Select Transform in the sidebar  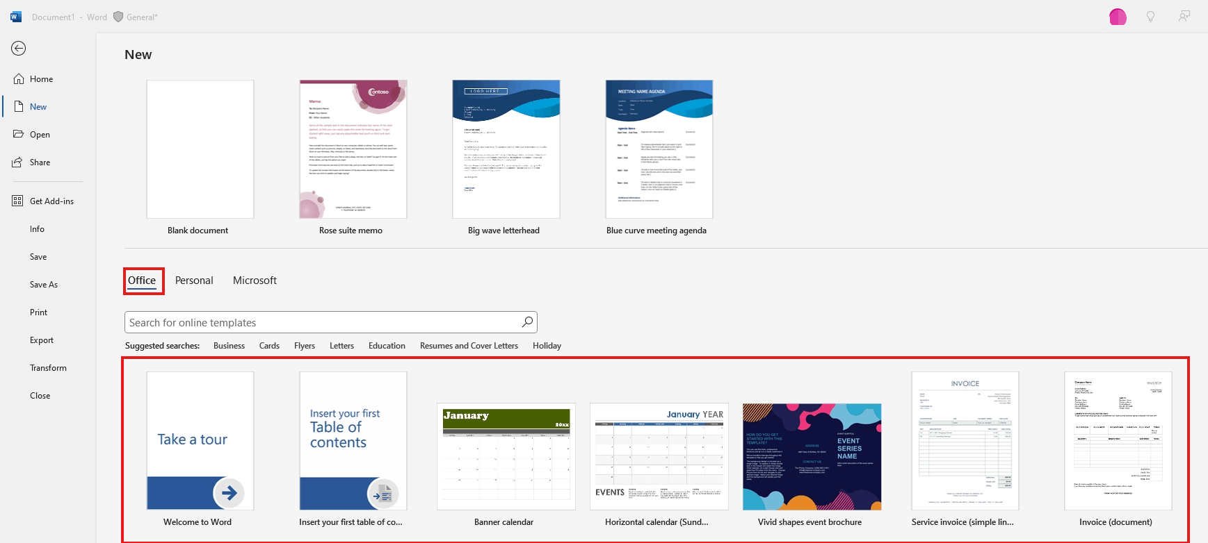[x=48, y=368]
